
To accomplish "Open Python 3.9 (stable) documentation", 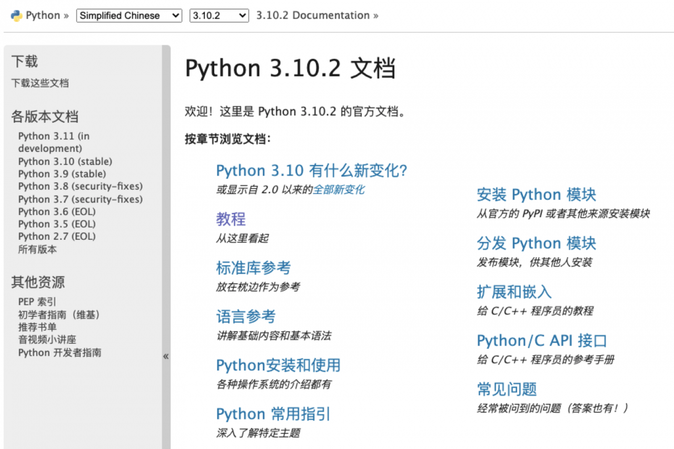I will (x=62, y=174).
